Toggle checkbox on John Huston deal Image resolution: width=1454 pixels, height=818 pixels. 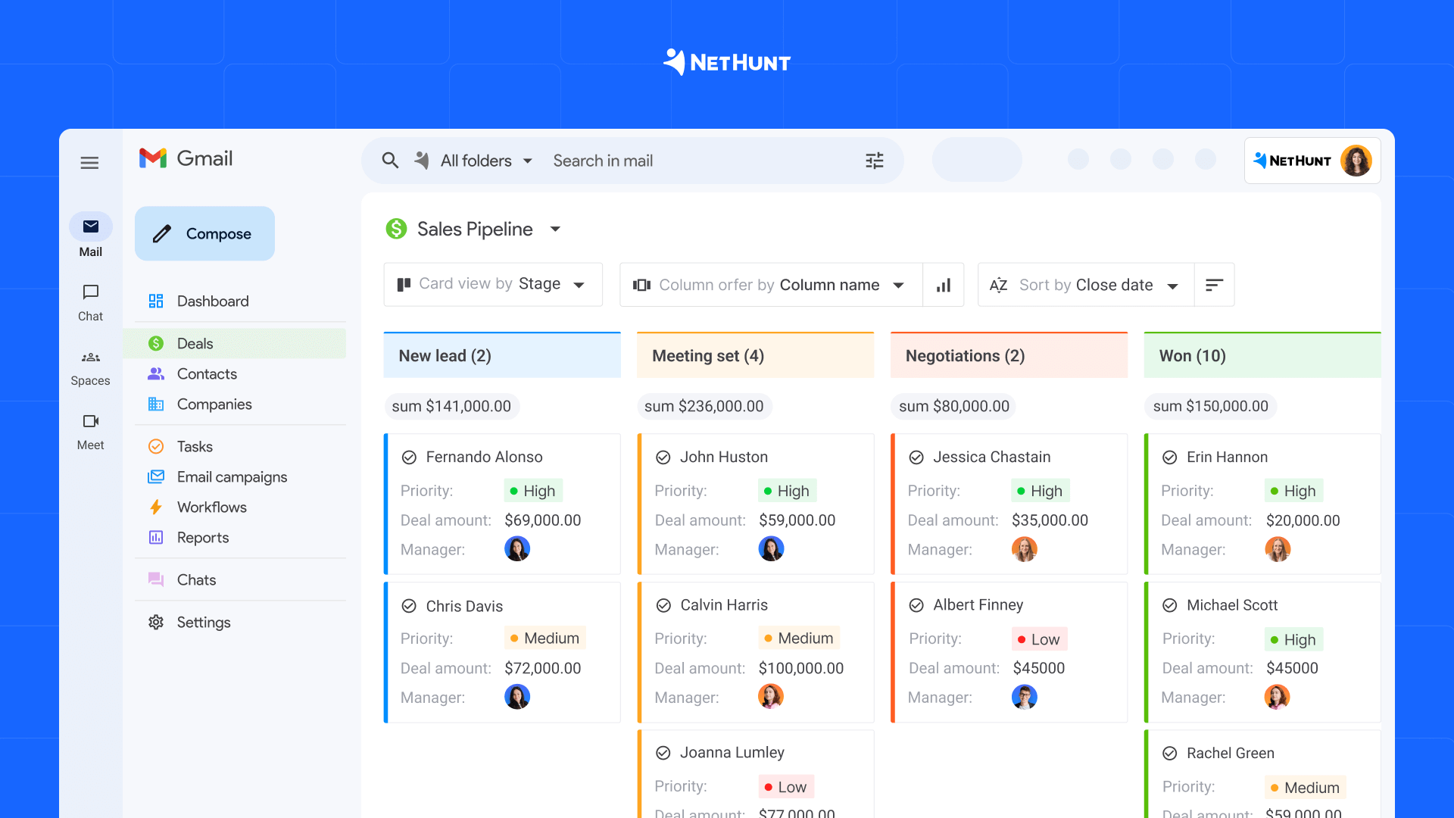tap(663, 457)
